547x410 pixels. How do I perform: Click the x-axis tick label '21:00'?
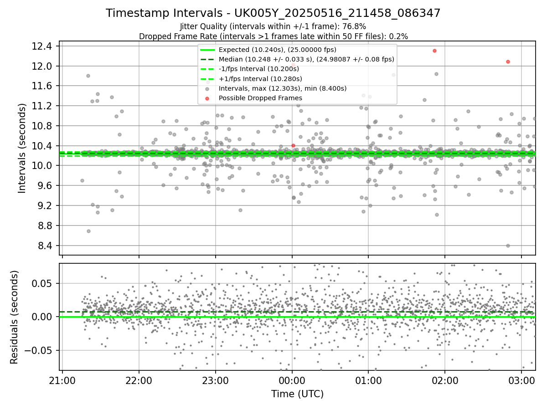click(x=62, y=380)
